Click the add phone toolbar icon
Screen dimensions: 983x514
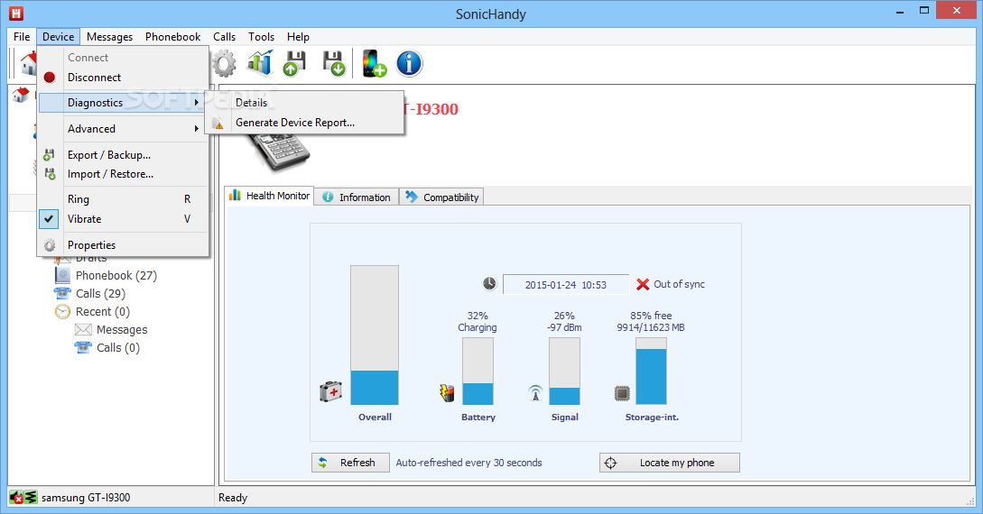click(375, 63)
